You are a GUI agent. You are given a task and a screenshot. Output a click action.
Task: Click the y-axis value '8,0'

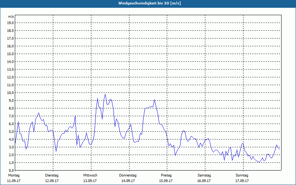(x=11, y=108)
